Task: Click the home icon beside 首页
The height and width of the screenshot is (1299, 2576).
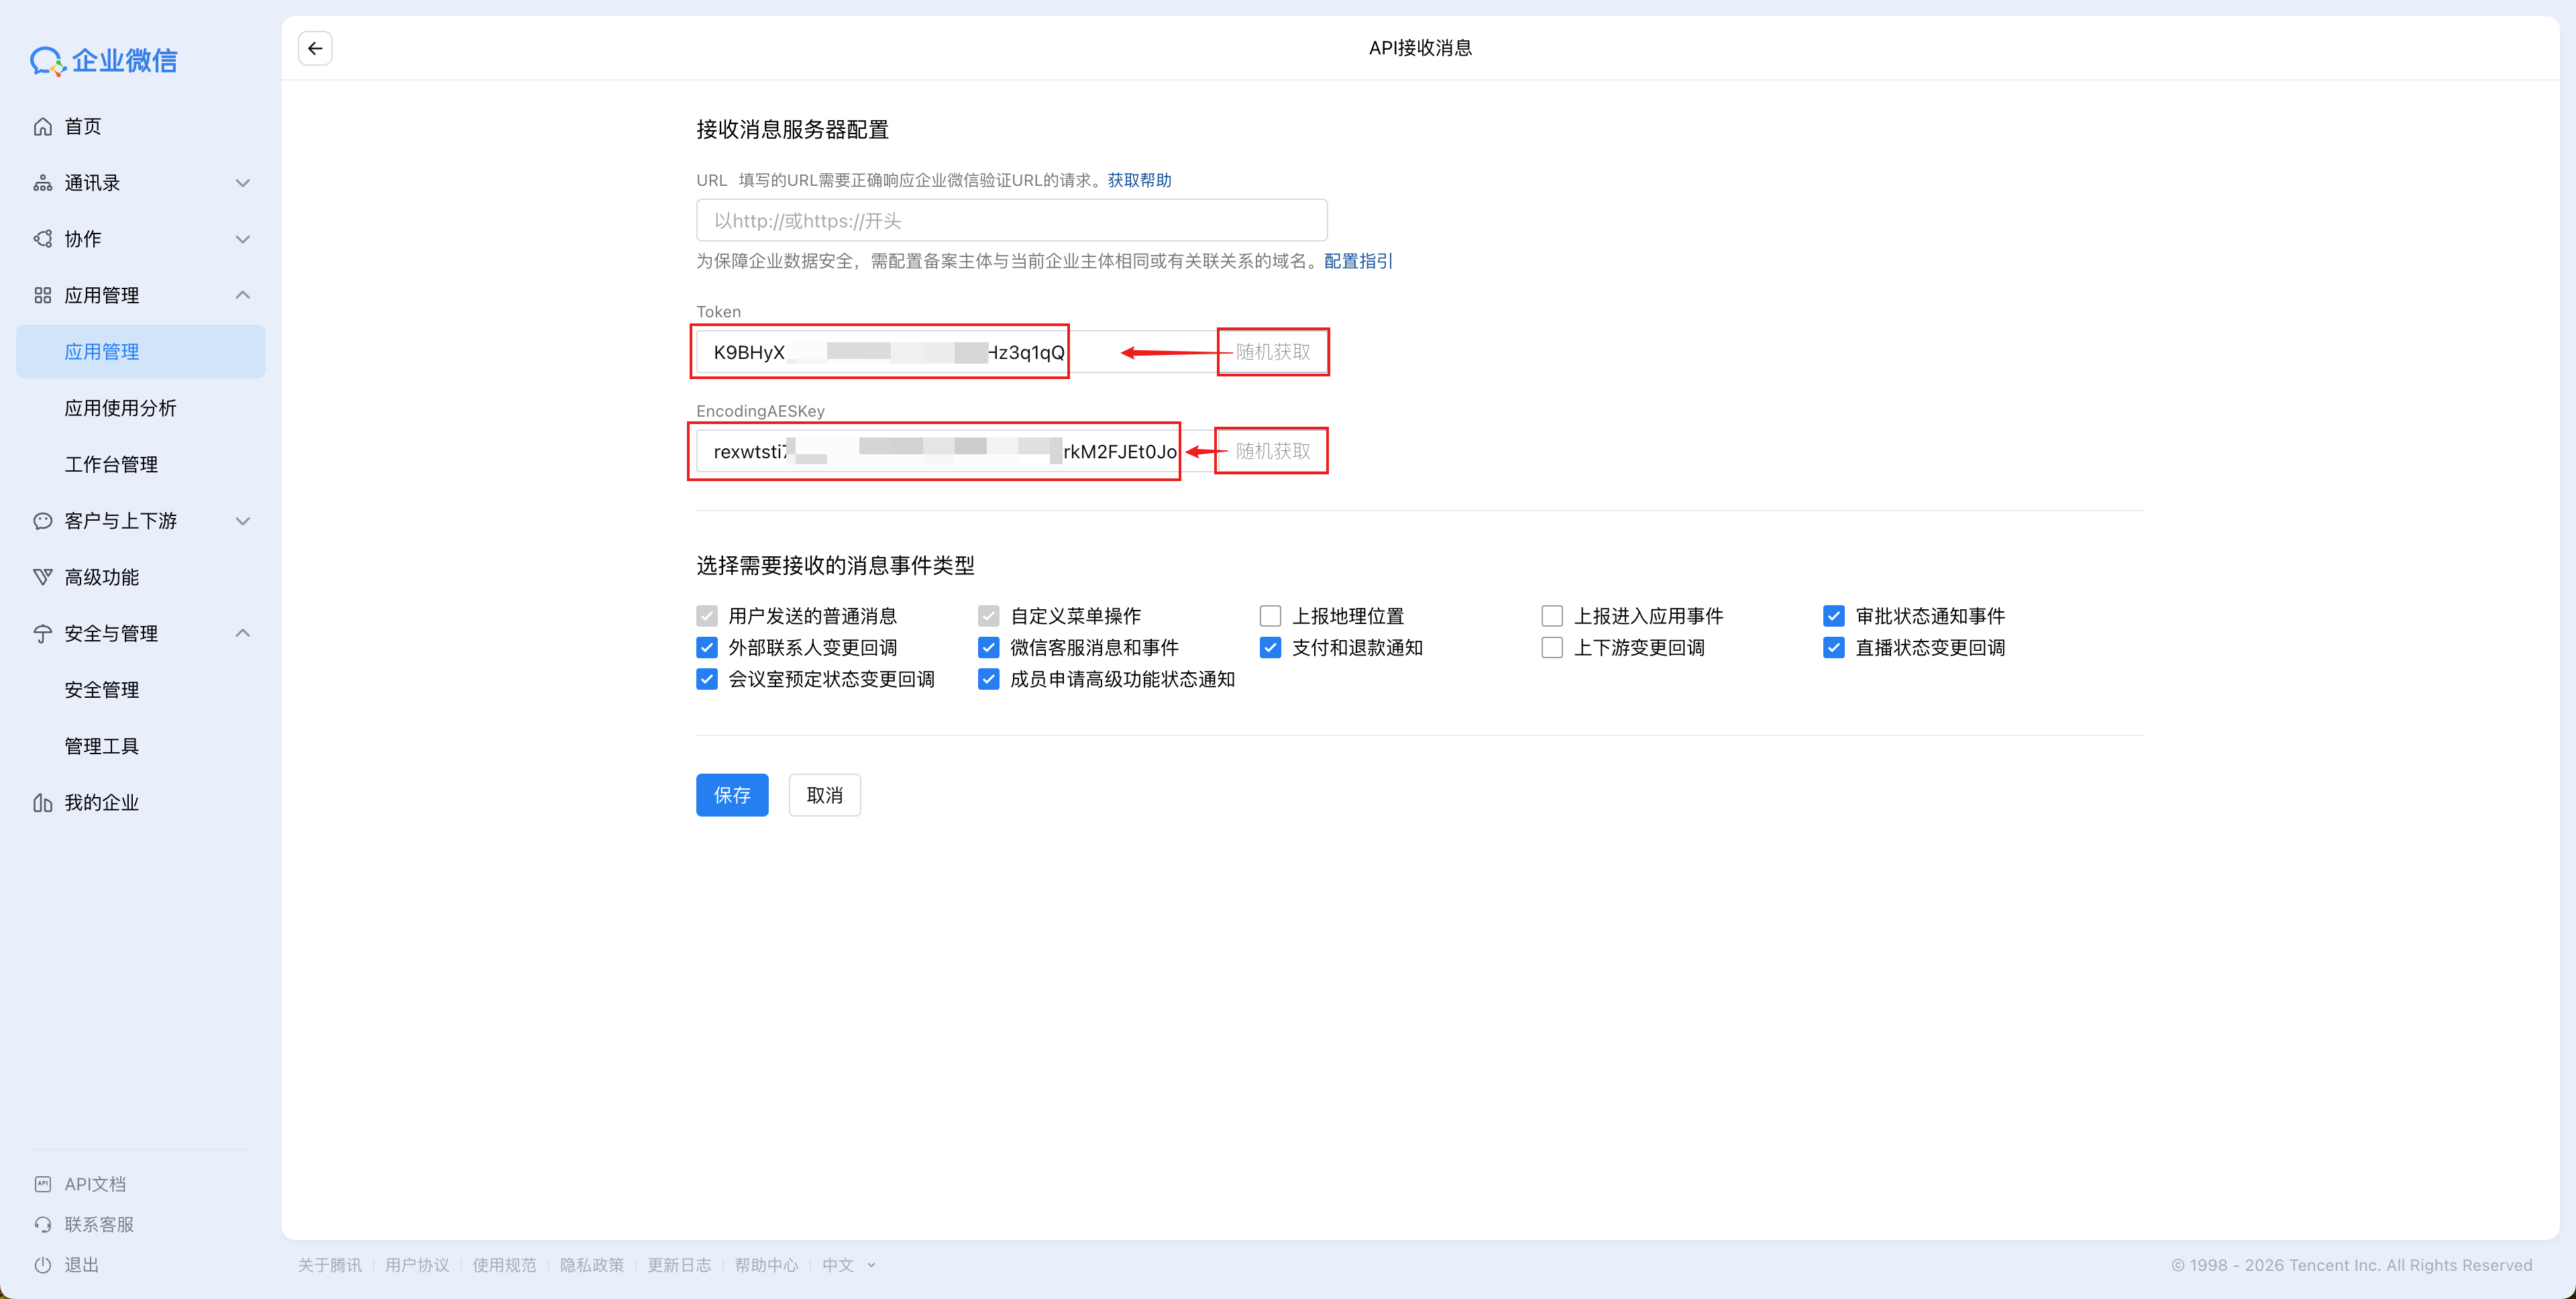Action: (x=42, y=126)
